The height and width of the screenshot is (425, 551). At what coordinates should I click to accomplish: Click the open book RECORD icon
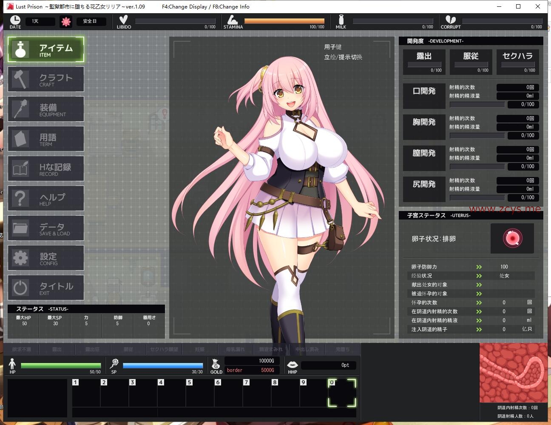tap(20, 168)
